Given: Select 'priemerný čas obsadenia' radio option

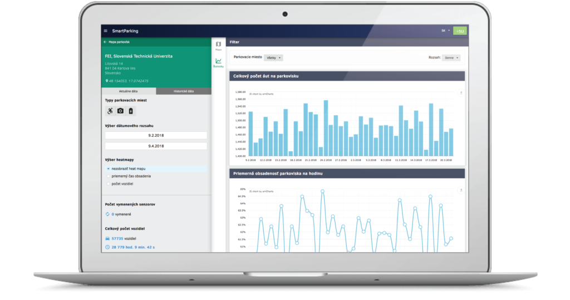Looking at the screenshot, I should point(109,176).
